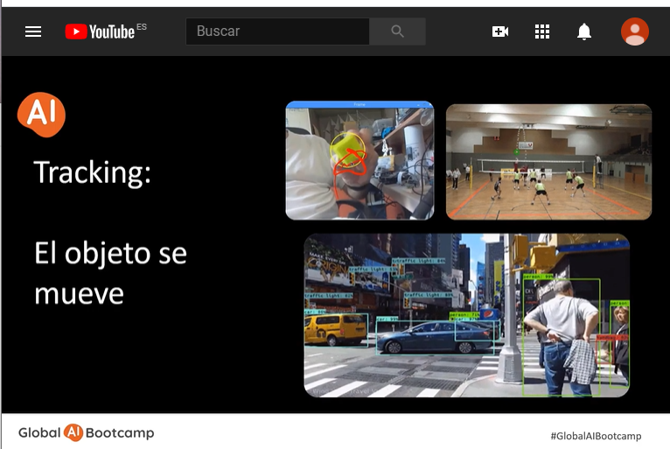Click the Global AI Bootcamp footer logo
The width and height of the screenshot is (670, 449).
pos(86,432)
